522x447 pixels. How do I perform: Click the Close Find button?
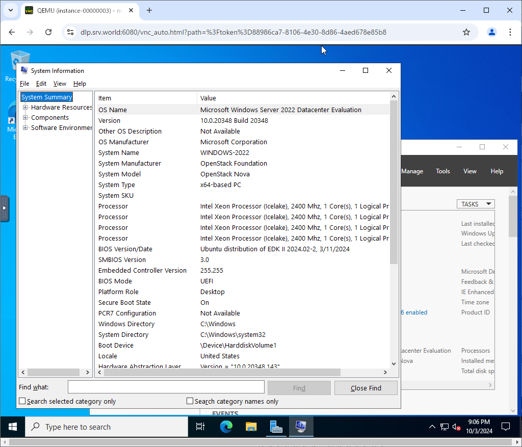click(366, 388)
